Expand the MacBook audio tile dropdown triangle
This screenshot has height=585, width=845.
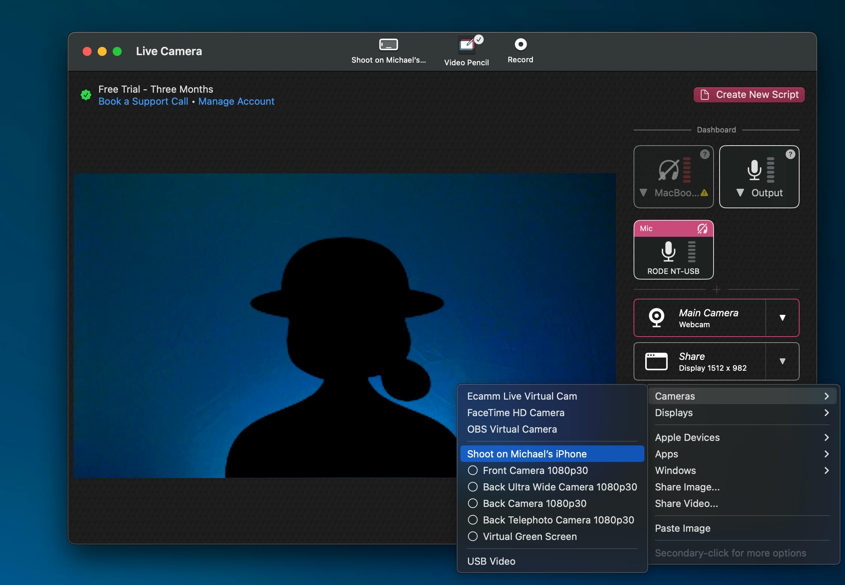[643, 193]
